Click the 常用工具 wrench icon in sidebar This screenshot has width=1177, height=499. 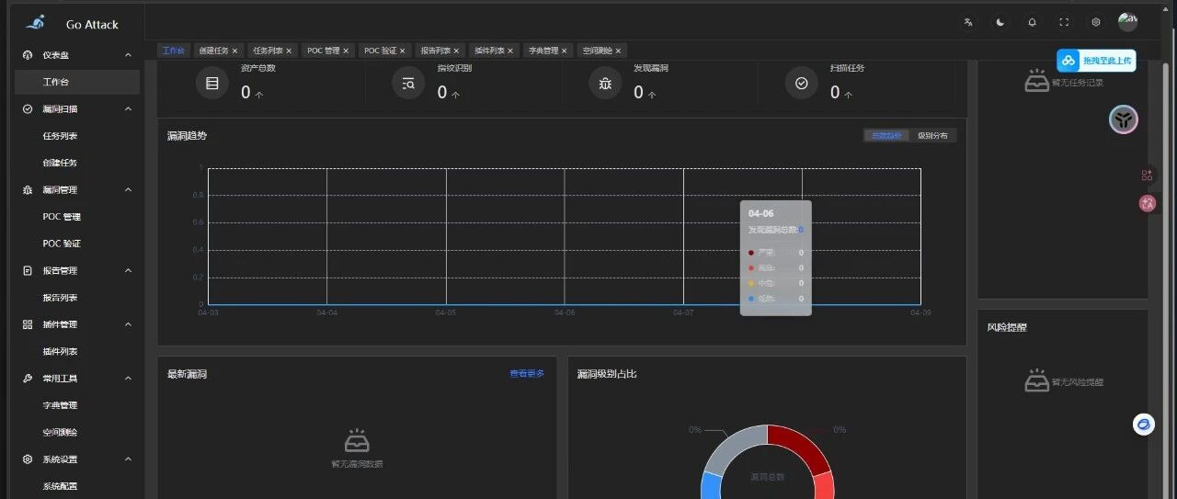(x=28, y=379)
